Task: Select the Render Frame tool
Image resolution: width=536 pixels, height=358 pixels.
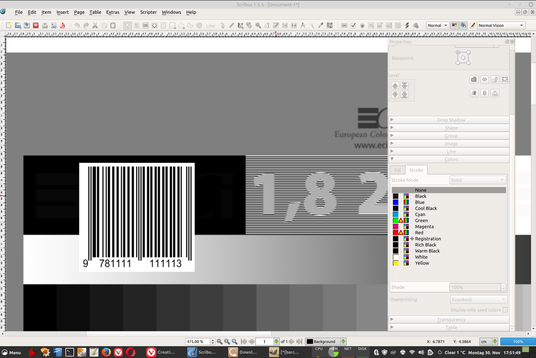Action: click(154, 26)
